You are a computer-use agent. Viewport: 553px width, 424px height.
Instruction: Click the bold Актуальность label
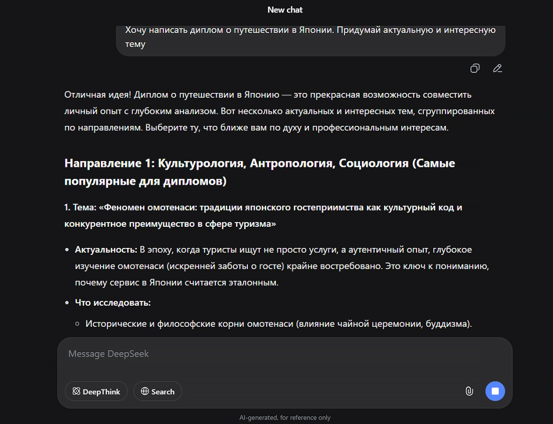click(x=106, y=250)
